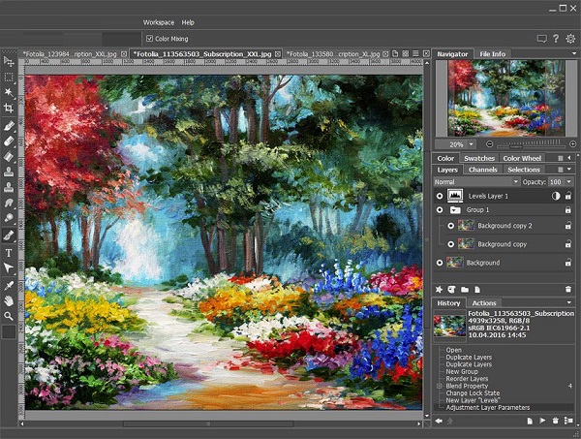Viewport: 581px width, 439px height.
Task: Select the Magic Wand tool
Action: tap(9, 92)
